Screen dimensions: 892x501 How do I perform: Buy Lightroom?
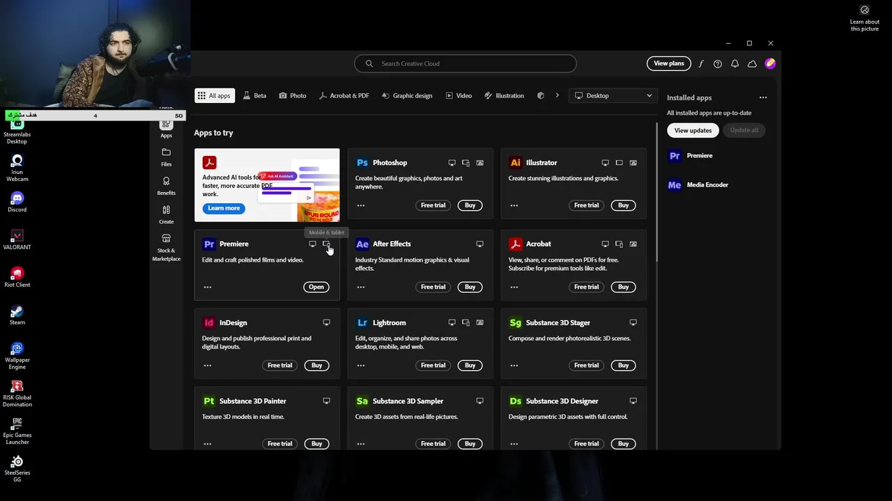tap(470, 366)
